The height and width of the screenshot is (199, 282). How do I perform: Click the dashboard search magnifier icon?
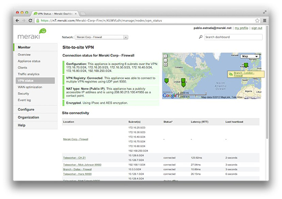(x=201, y=37)
